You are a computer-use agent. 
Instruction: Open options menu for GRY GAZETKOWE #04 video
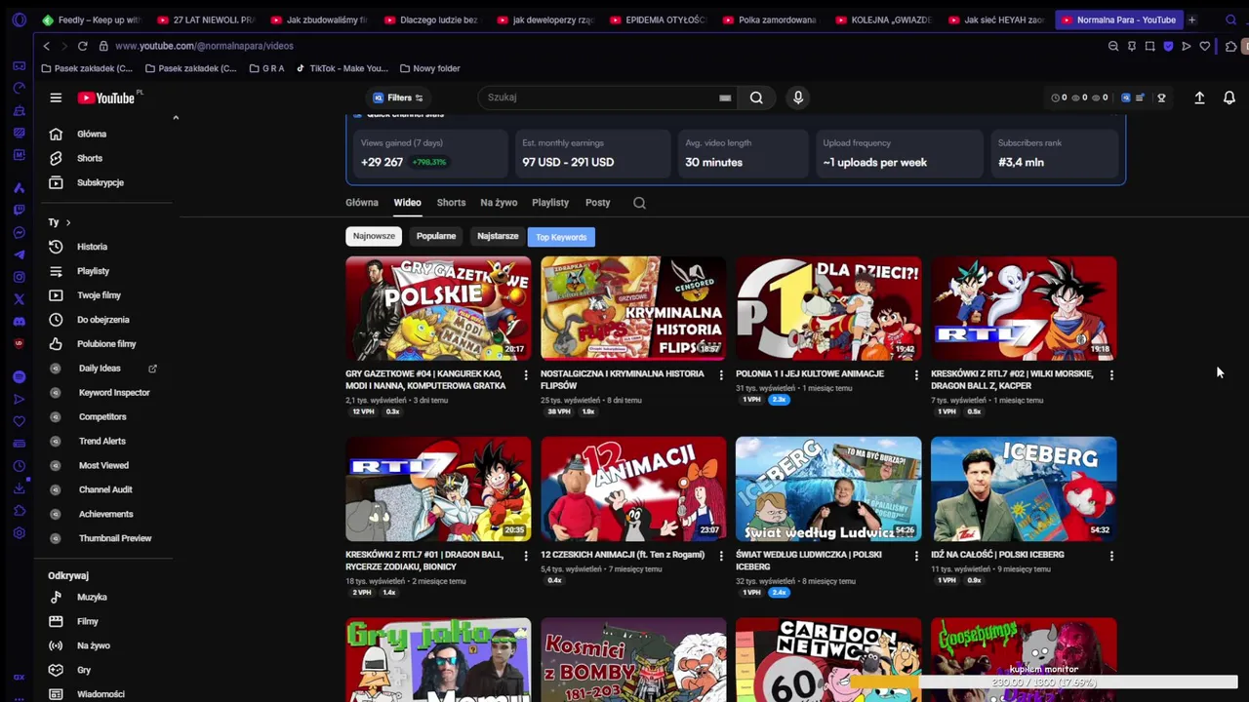coord(526,374)
